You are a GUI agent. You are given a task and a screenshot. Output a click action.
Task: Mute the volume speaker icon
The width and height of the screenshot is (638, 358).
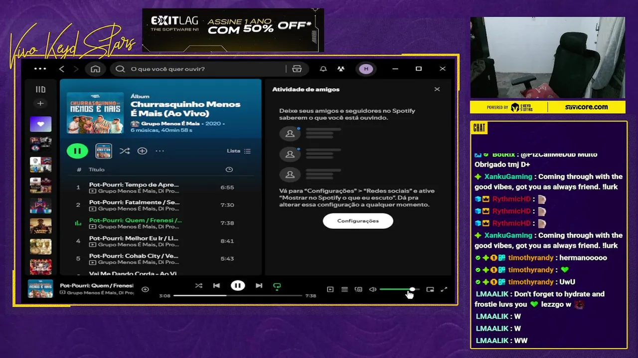pos(372,289)
